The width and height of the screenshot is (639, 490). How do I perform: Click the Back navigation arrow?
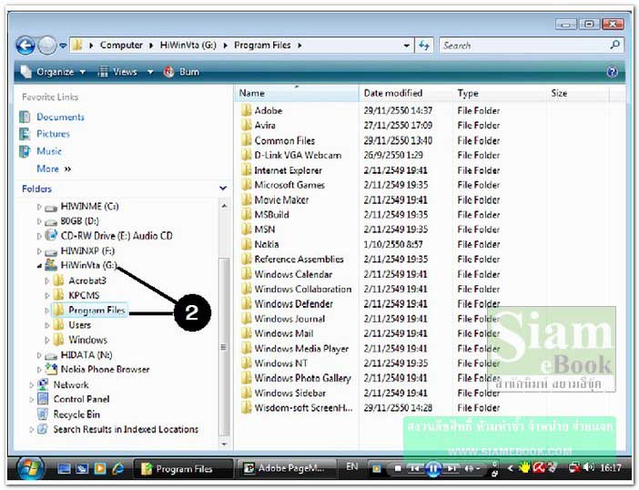tap(25, 46)
